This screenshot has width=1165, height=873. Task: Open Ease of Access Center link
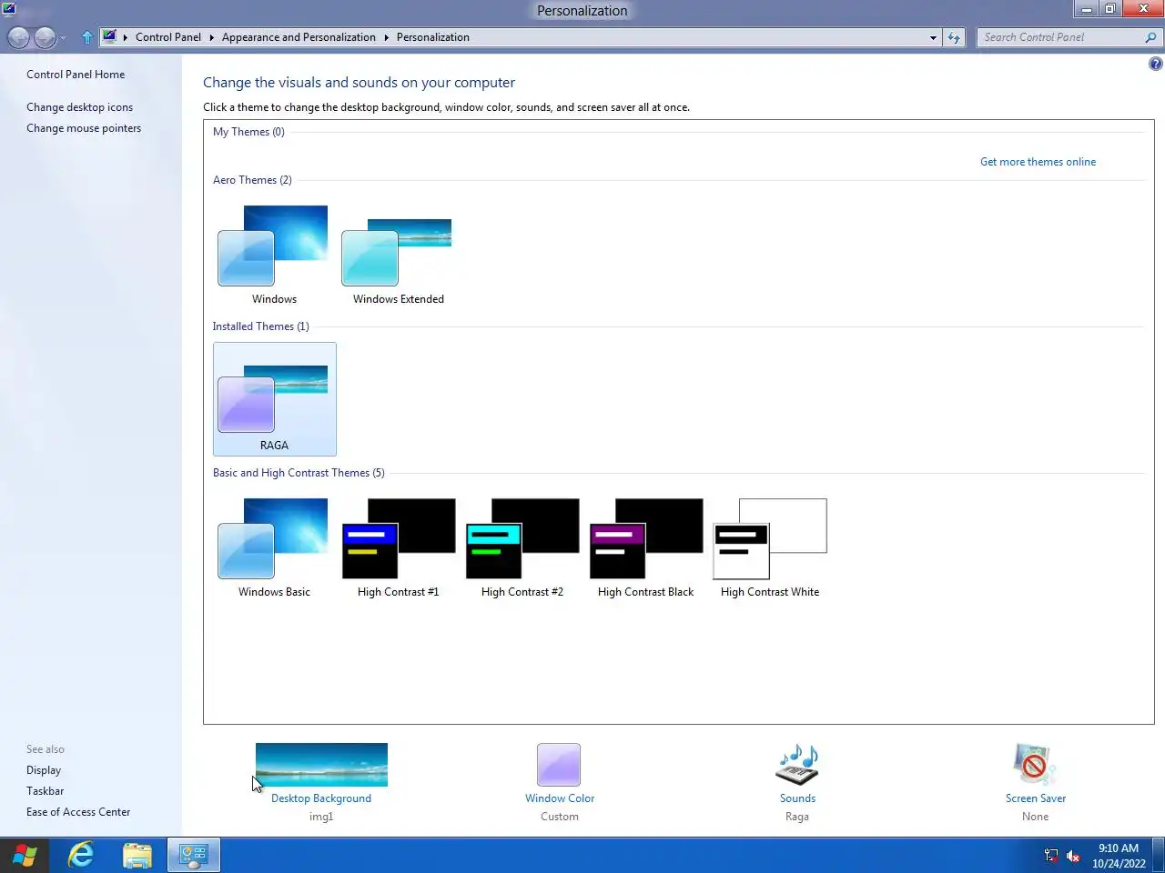78,812
